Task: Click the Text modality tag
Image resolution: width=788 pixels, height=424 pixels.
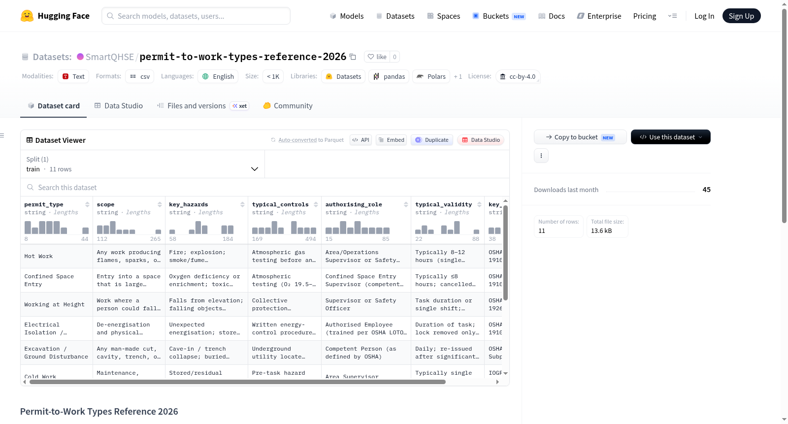Action: coord(73,76)
